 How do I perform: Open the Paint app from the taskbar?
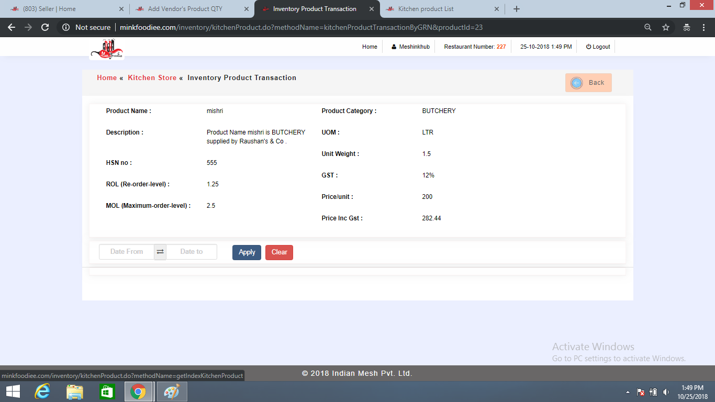(172, 392)
